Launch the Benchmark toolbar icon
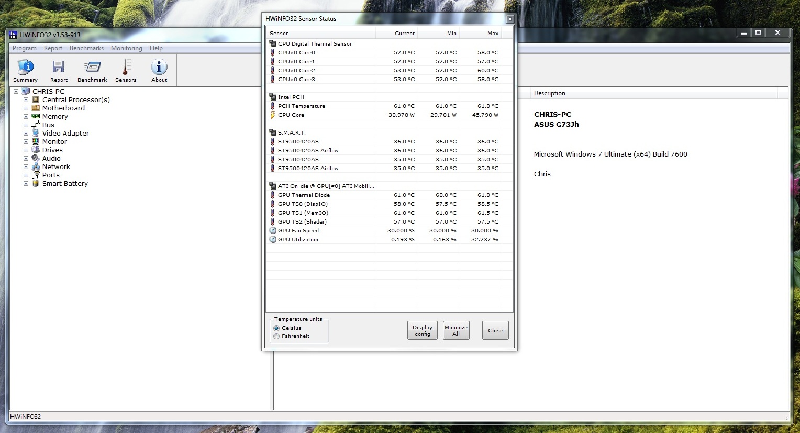 tap(92, 67)
